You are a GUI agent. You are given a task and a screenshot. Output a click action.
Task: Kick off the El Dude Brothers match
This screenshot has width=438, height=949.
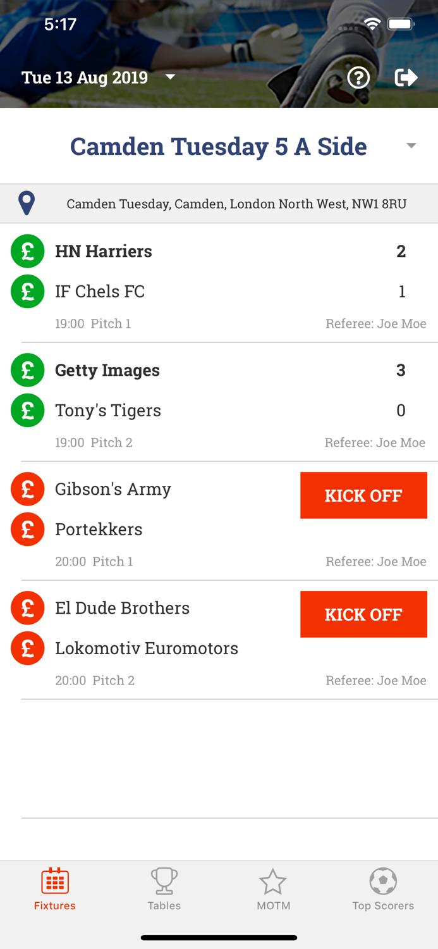[x=363, y=614]
